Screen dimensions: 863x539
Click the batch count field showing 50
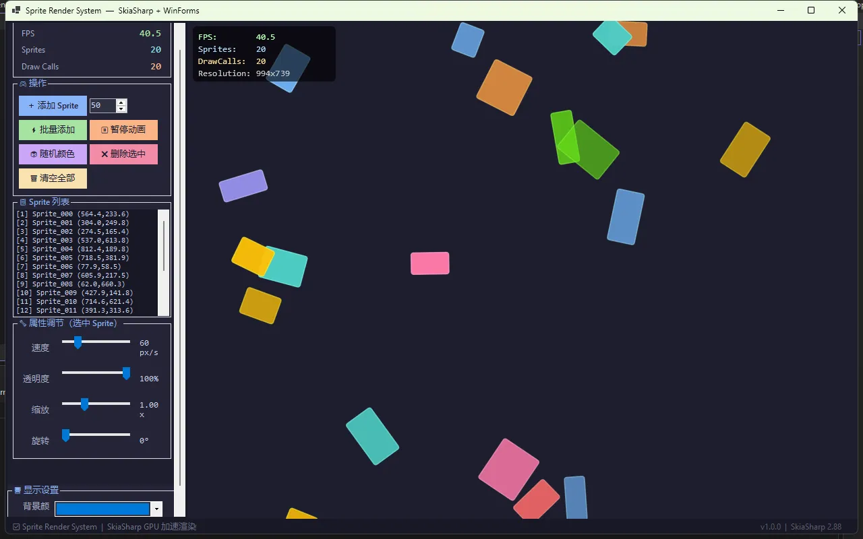[102, 106]
